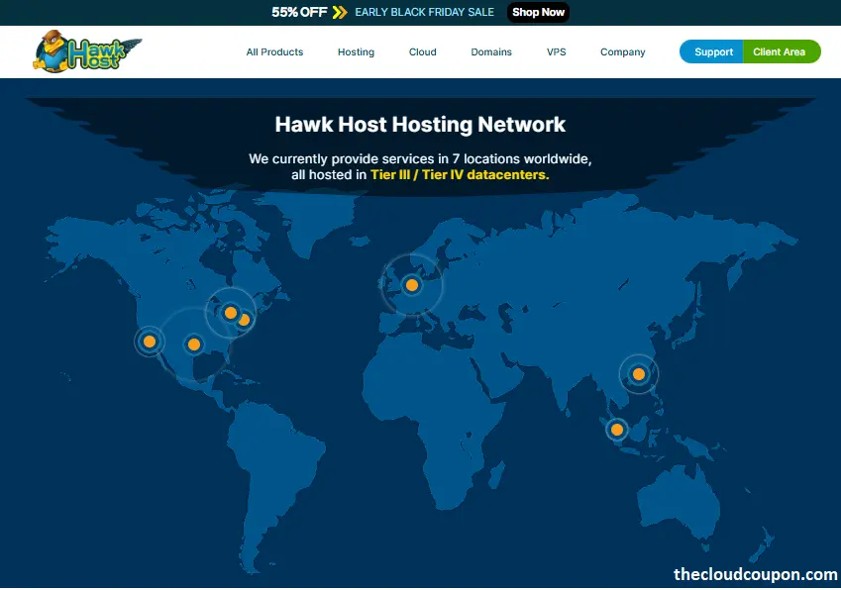Select All Products in the navigation
This screenshot has height=590, width=841.
coord(274,51)
